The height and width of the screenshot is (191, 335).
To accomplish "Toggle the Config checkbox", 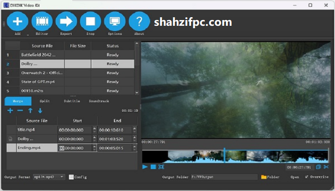I will click(71, 177).
